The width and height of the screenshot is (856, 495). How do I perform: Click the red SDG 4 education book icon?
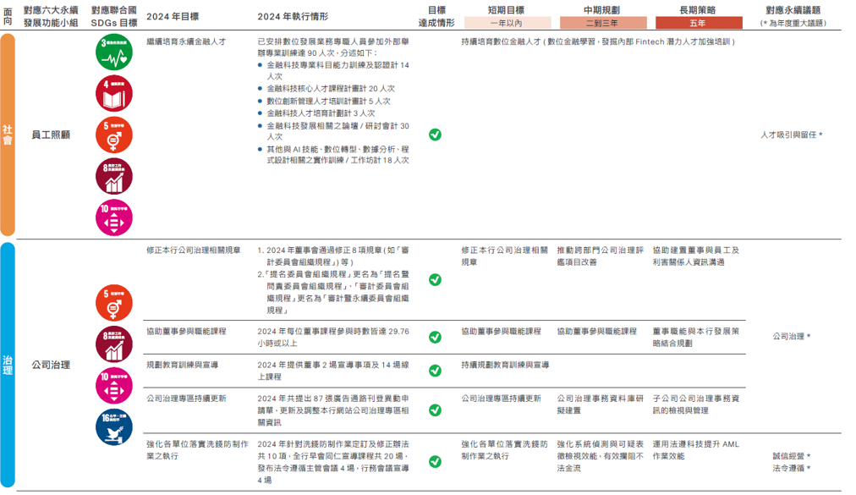[x=114, y=94]
